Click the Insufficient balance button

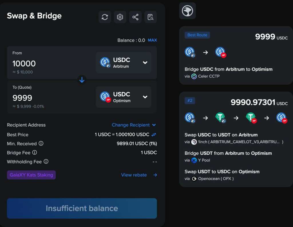[x=82, y=208]
